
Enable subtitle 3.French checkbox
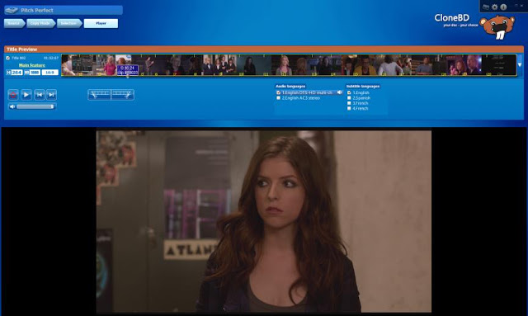[x=349, y=103]
